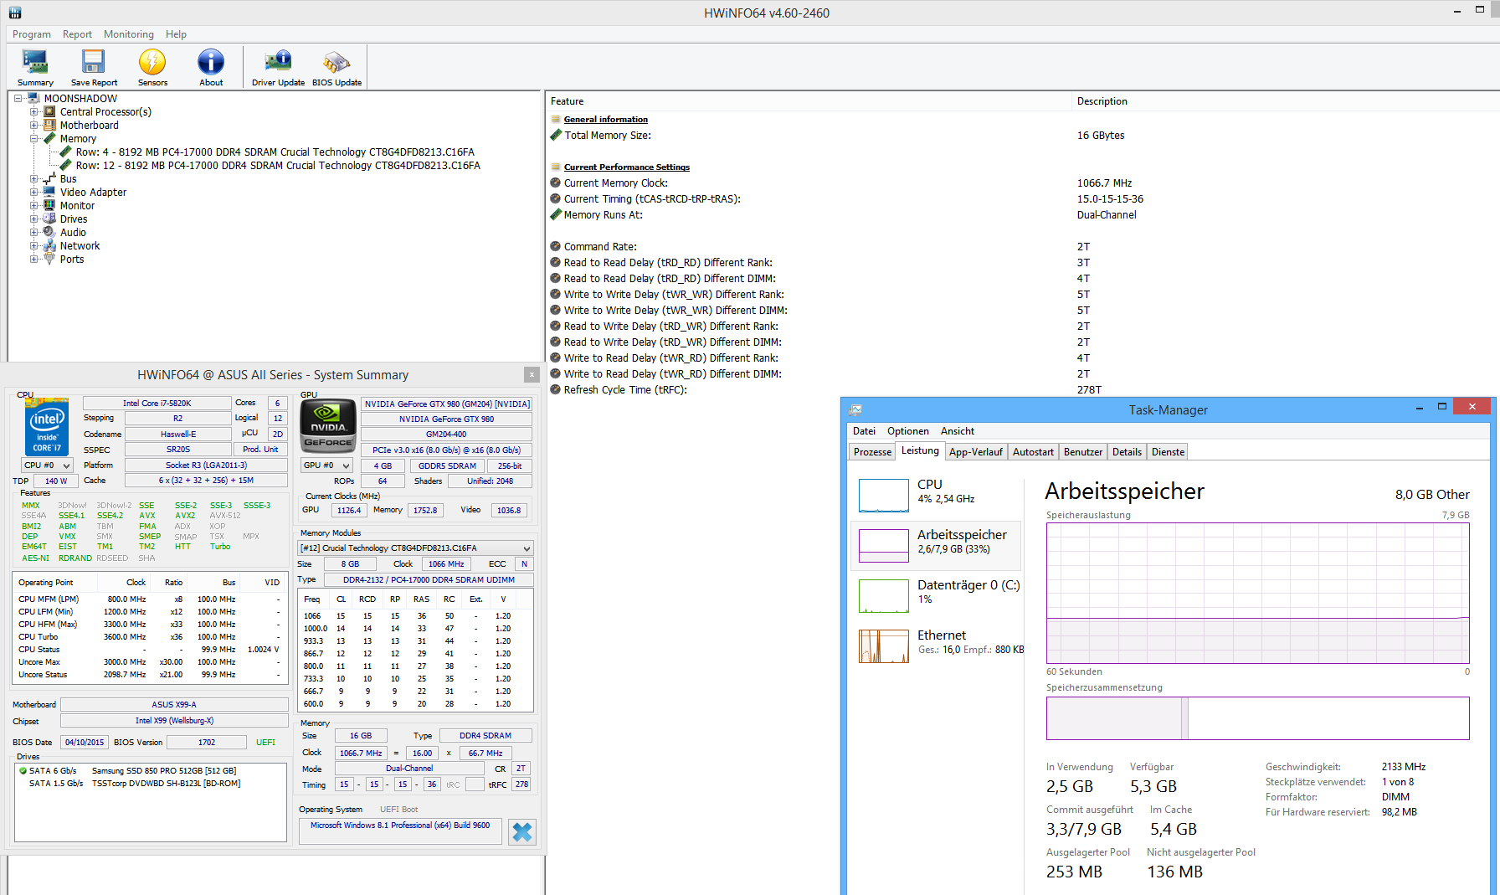Image resolution: width=1500 pixels, height=895 pixels.
Task: Switch to the Benutzer tab
Action: tap(1083, 452)
